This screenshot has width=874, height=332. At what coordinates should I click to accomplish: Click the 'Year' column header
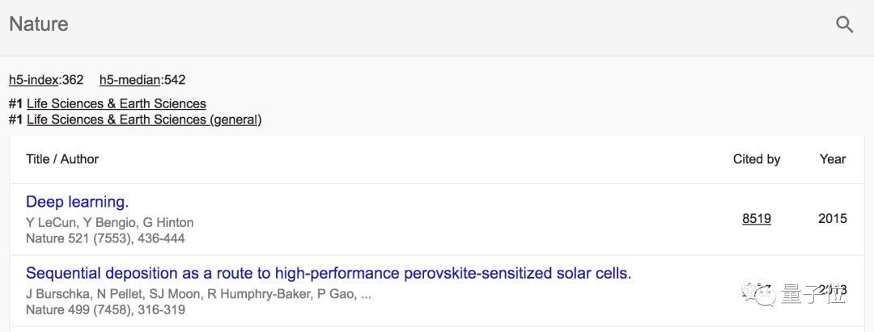[833, 159]
